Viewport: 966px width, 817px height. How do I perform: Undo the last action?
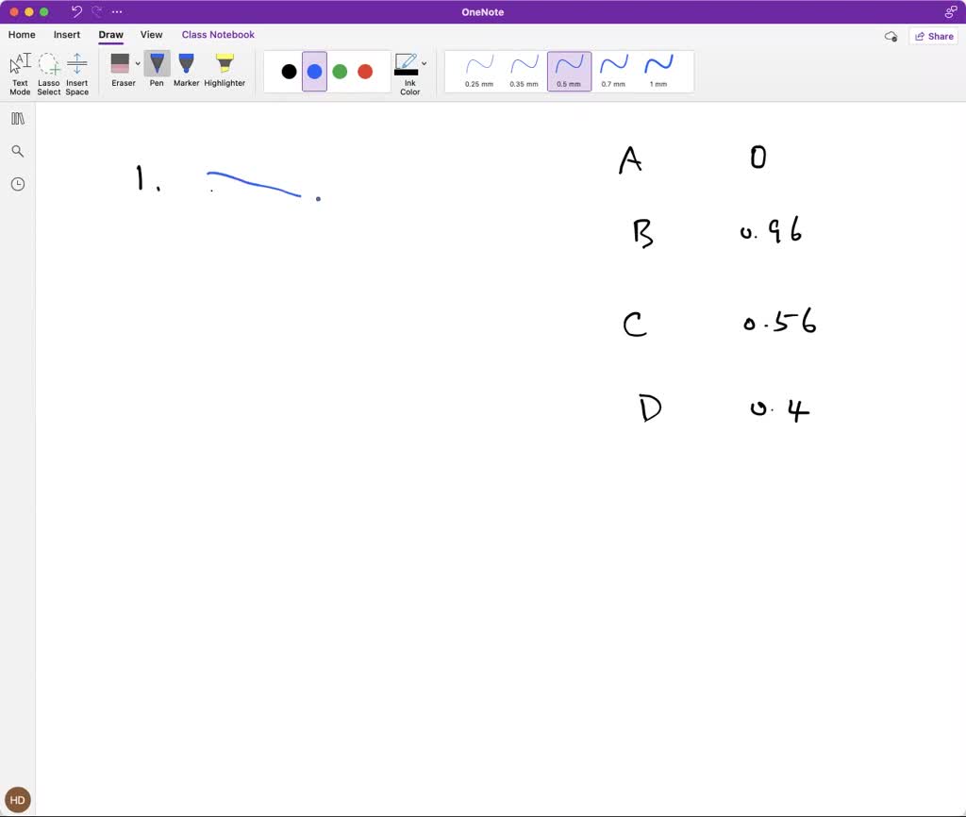[76, 11]
